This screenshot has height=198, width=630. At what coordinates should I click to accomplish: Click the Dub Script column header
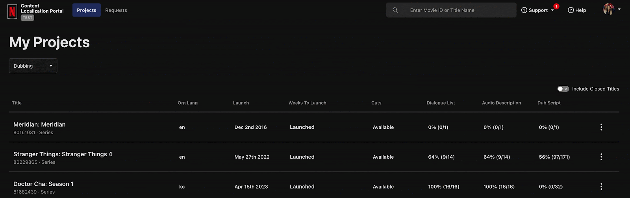549,103
